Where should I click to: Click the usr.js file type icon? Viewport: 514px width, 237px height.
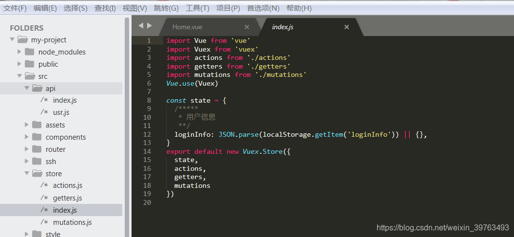click(44, 112)
